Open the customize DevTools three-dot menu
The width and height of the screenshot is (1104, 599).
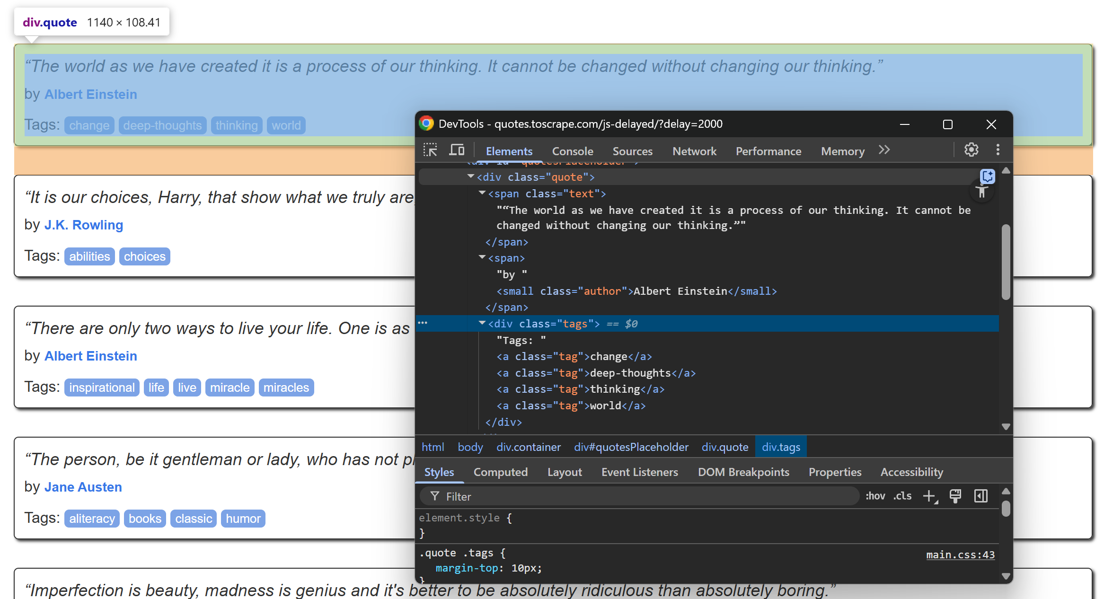[x=998, y=150]
